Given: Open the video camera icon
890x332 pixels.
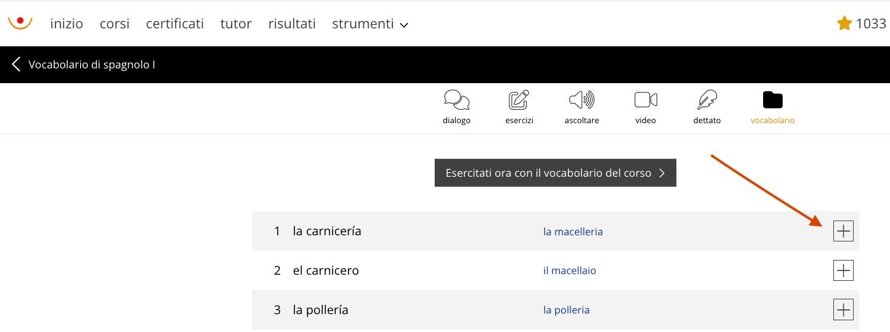Looking at the screenshot, I should click(x=645, y=100).
